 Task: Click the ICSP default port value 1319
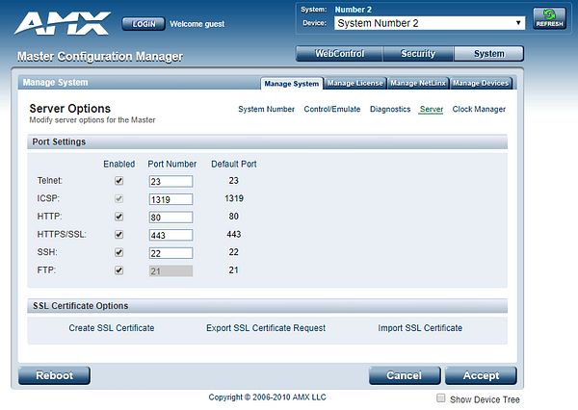234,198
